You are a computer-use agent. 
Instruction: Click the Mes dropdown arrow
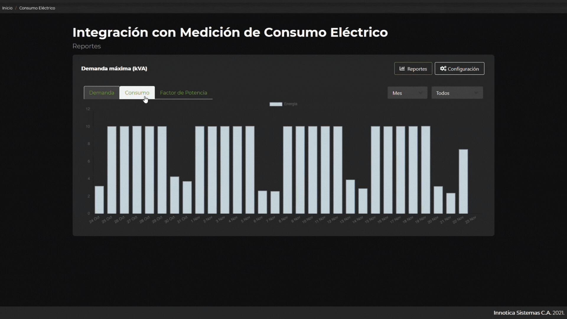pyautogui.click(x=421, y=93)
